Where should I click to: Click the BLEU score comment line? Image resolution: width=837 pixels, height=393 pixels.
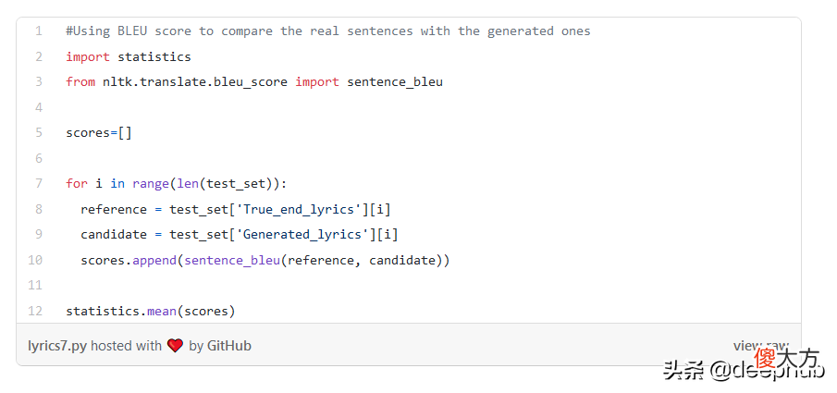click(328, 31)
